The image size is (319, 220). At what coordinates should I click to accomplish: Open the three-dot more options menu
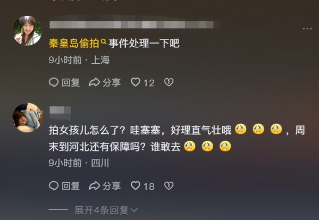pyautogui.click(x=307, y=29)
